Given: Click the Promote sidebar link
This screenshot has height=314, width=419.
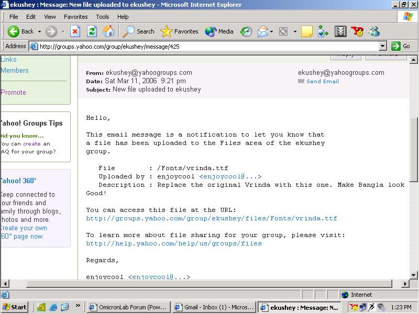Looking at the screenshot, I should [x=14, y=92].
